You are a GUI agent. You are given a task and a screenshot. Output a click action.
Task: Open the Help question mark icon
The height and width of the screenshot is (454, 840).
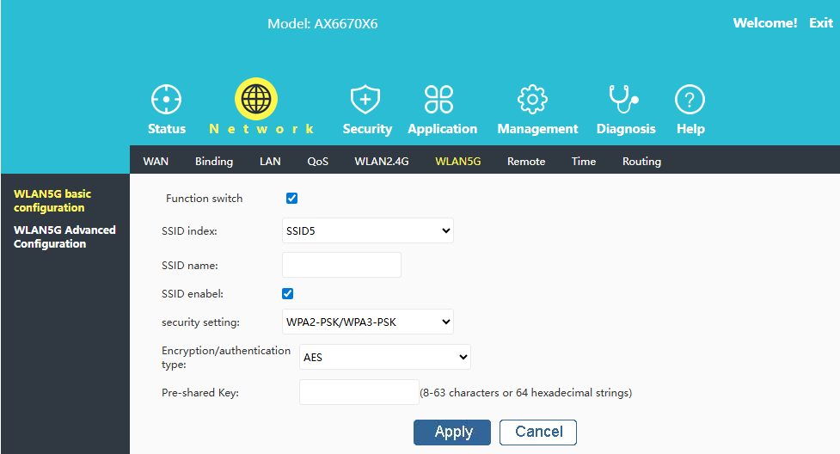690,100
